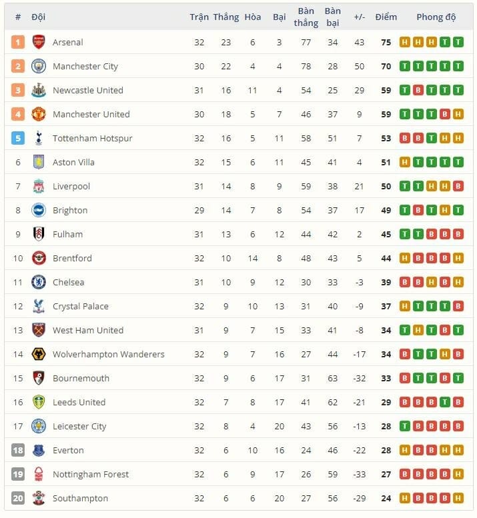The width and height of the screenshot is (477, 518).
Task: Click the Wolverhampton Wanderers crest icon
Action: tap(39, 354)
